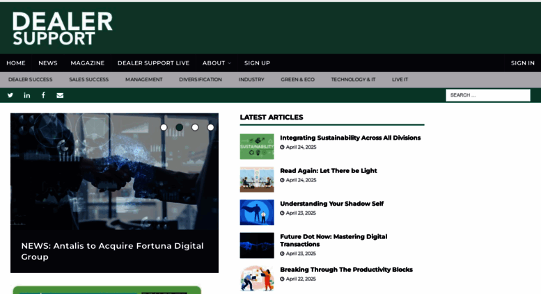Open Industry category
This screenshot has width=541, height=294.
point(251,79)
